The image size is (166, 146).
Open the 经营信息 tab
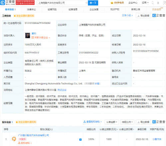coord(73,9)
